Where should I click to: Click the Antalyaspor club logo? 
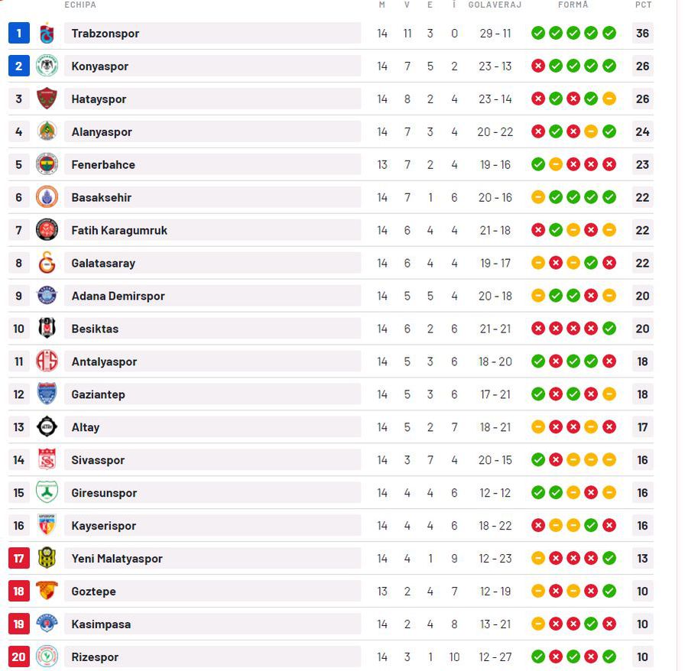tap(47, 361)
